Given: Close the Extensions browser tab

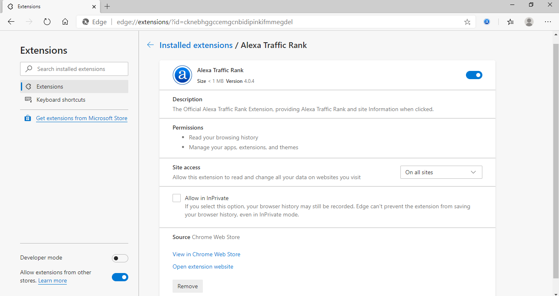Looking at the screenshot, I should click(94, 7).
